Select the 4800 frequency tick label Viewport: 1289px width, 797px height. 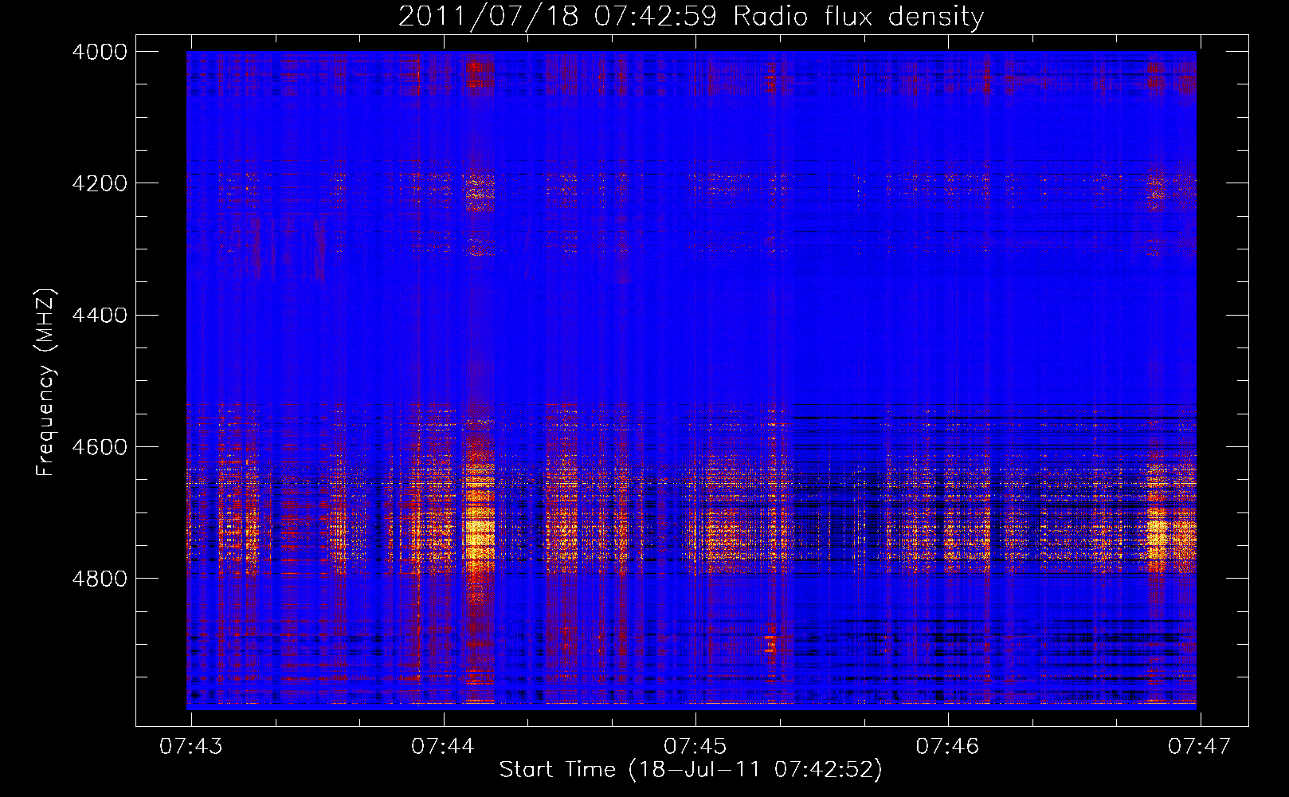(x=100, y=579)
